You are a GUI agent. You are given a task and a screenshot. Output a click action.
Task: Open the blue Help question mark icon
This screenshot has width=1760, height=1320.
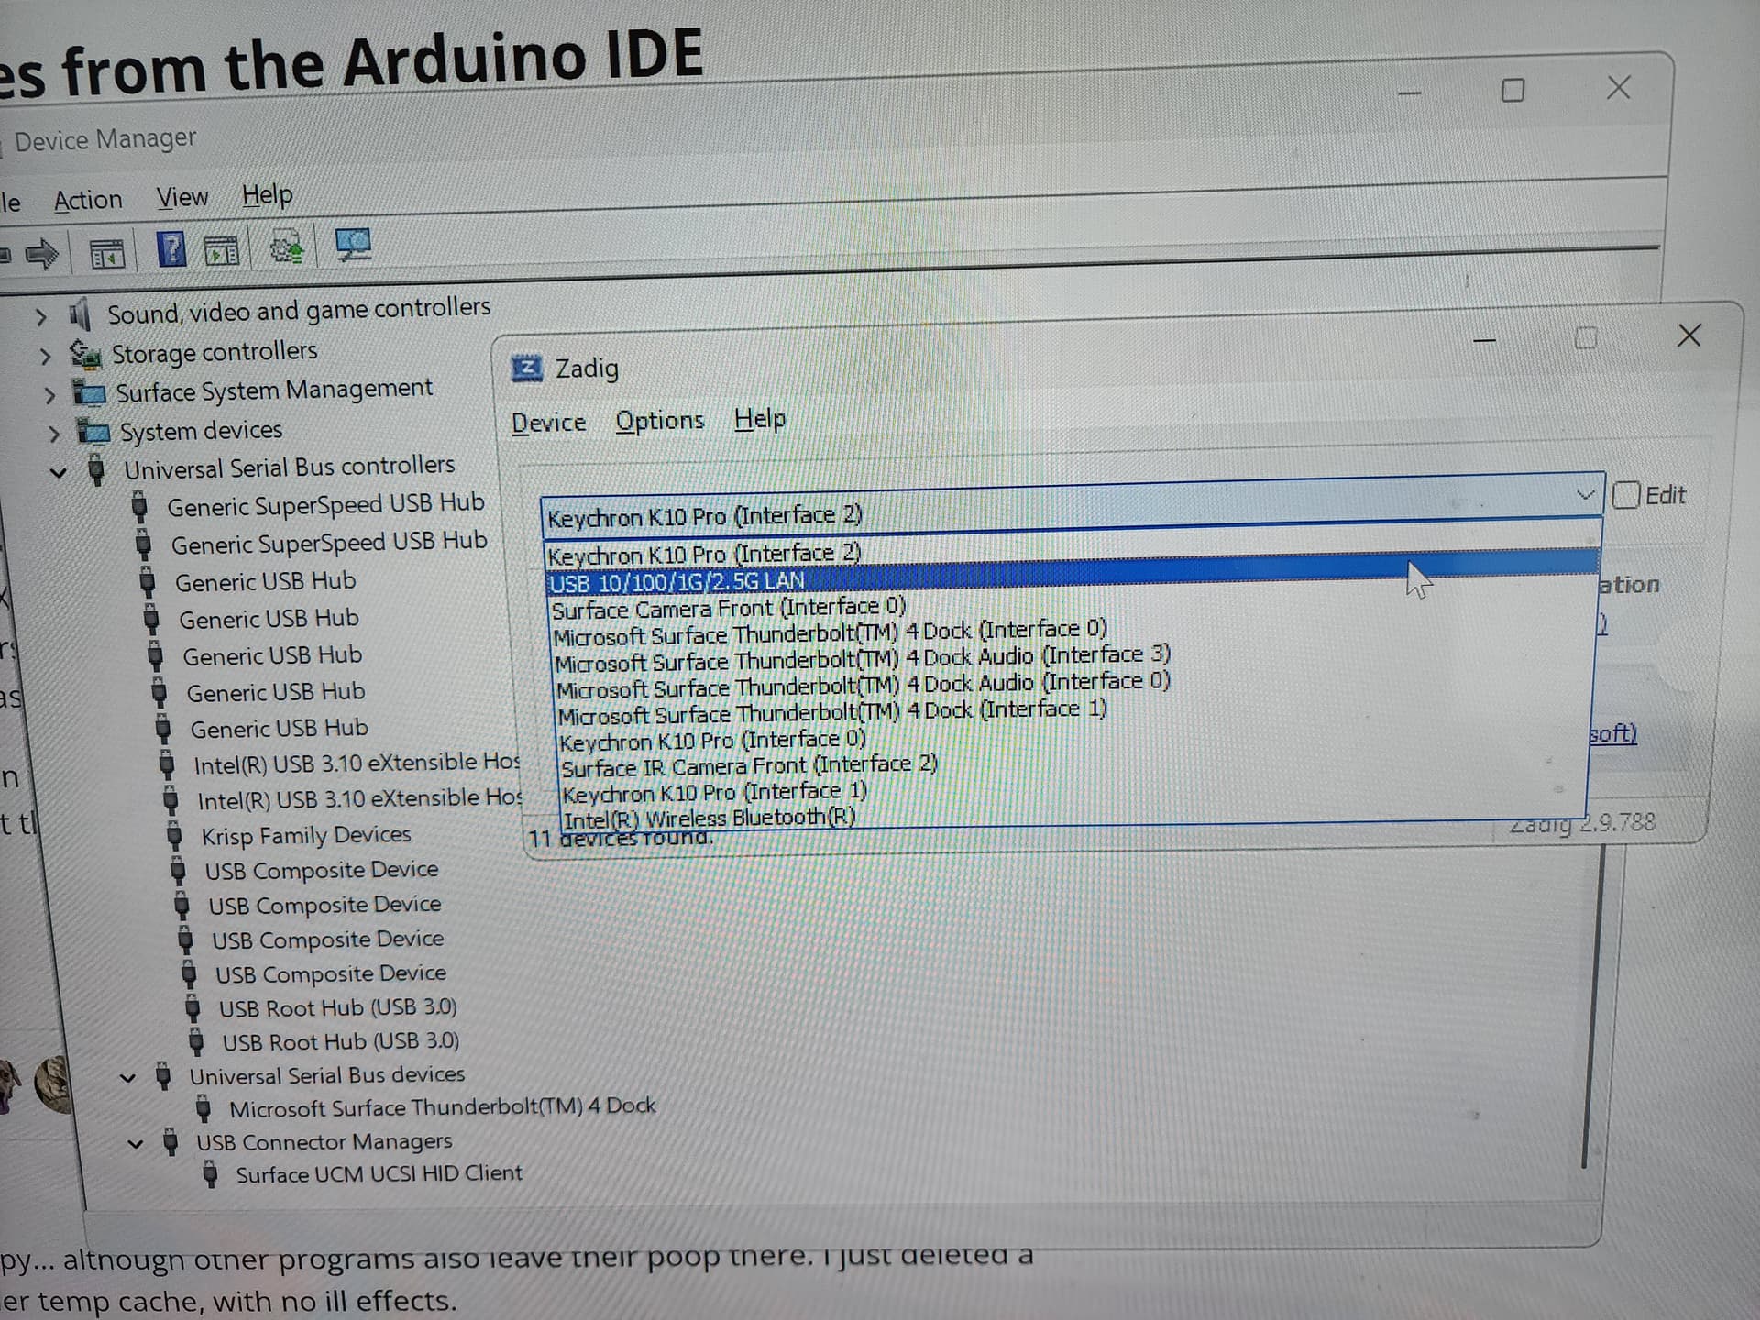[171, 249]
